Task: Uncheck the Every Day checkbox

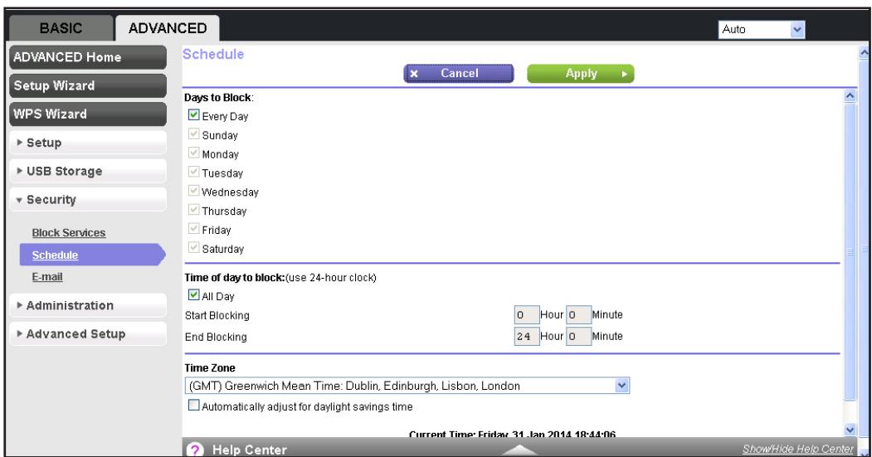Action: point(193,115)
